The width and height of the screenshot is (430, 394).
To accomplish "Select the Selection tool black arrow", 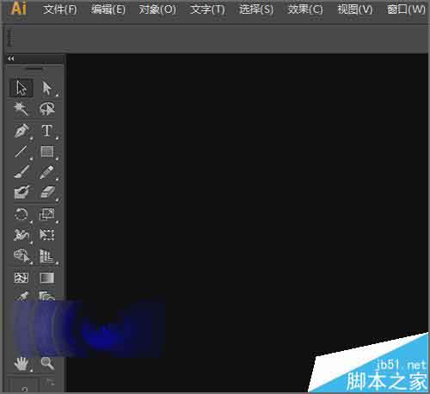I will tap(21, 88).
